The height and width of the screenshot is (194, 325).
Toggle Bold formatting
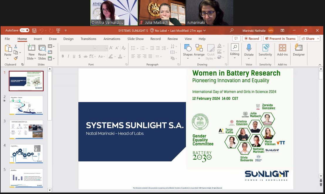pos(62,56)
